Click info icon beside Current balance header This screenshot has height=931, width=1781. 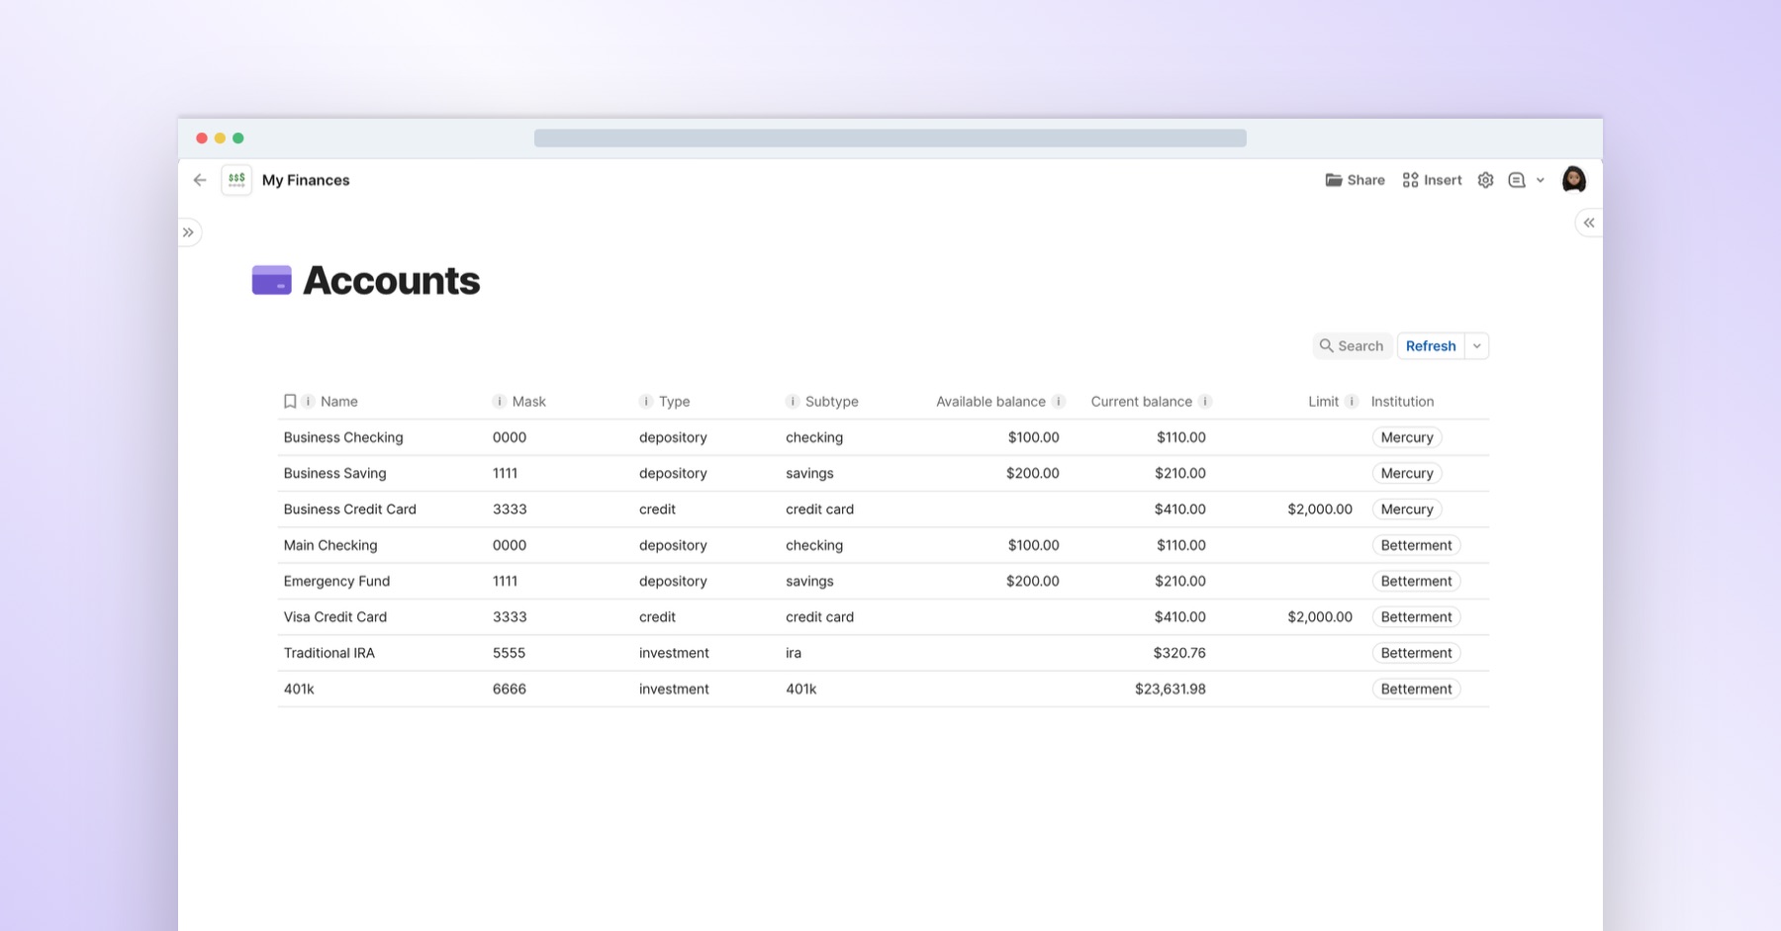pos(1205,402)
